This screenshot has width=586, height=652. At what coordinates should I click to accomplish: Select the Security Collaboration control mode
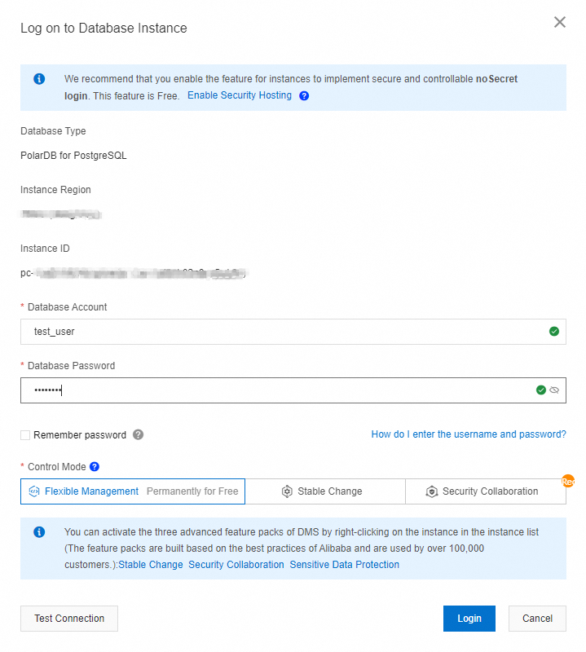point(486,491)
